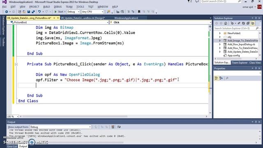Viewport: 263px width, 148px height.
Task: Open the Any CPU platform dropdown
Action: 92,12
